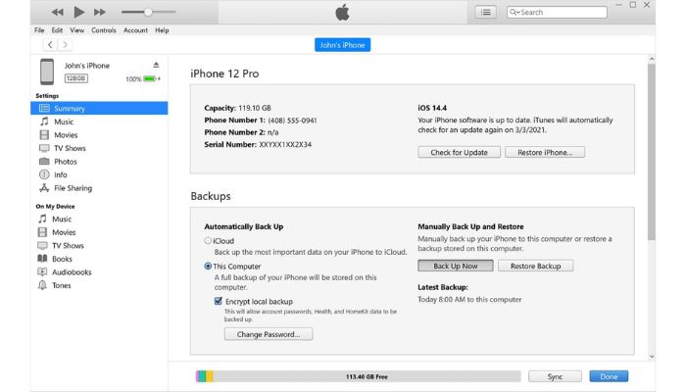686x392 pixels.
Task: Select Summary in Settings sidebar
Action: tap(99, 108)
